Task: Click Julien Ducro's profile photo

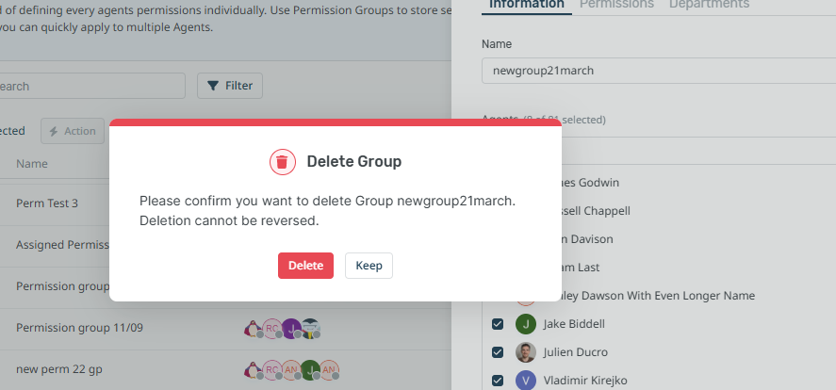Action: 526,352
